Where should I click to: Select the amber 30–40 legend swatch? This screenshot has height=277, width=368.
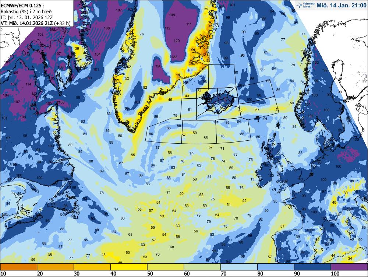tap(92, 267)
